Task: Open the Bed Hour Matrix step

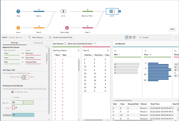Action: click(88, 11)
